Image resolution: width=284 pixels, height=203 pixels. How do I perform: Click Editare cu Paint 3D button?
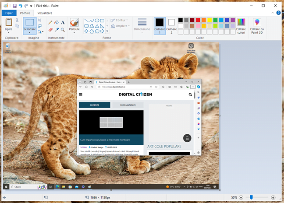257,26
